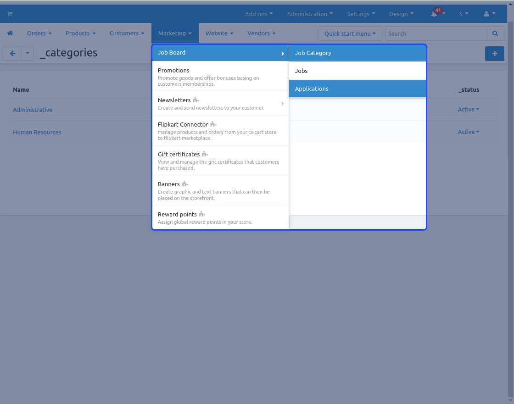The width and height of the screenshot is (514, 404).
Task: Click the Banners add-on puzzle icon
Action: [x=185, y=184]
